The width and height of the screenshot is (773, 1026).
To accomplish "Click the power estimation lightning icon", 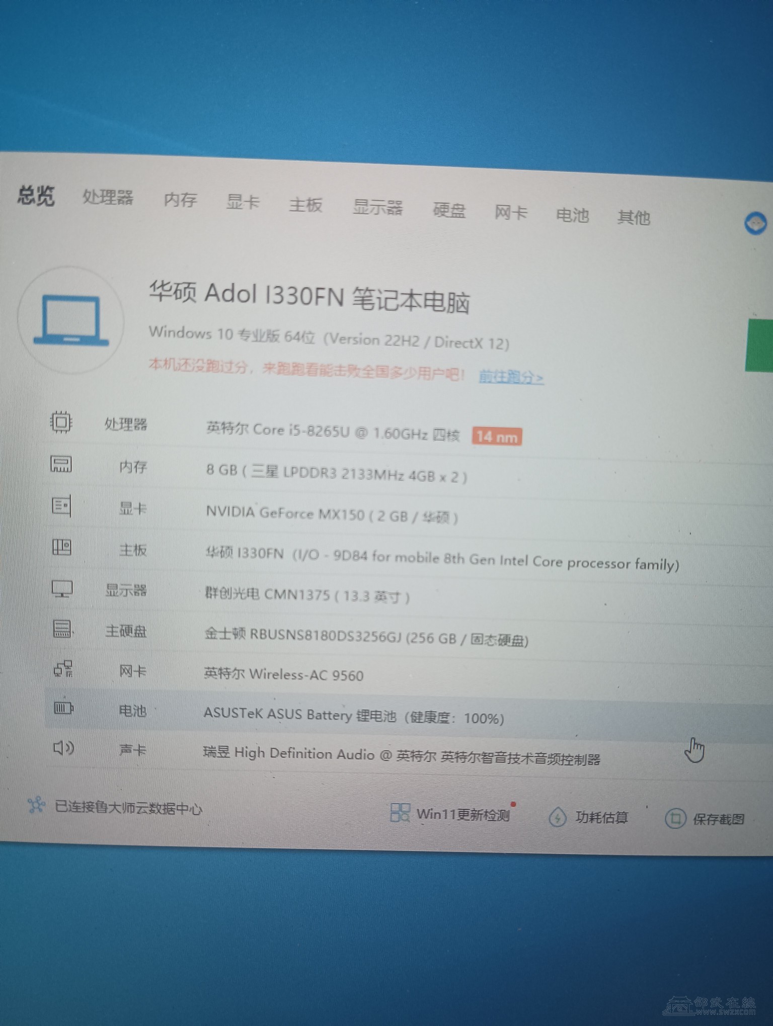I will tap(558, 817).
